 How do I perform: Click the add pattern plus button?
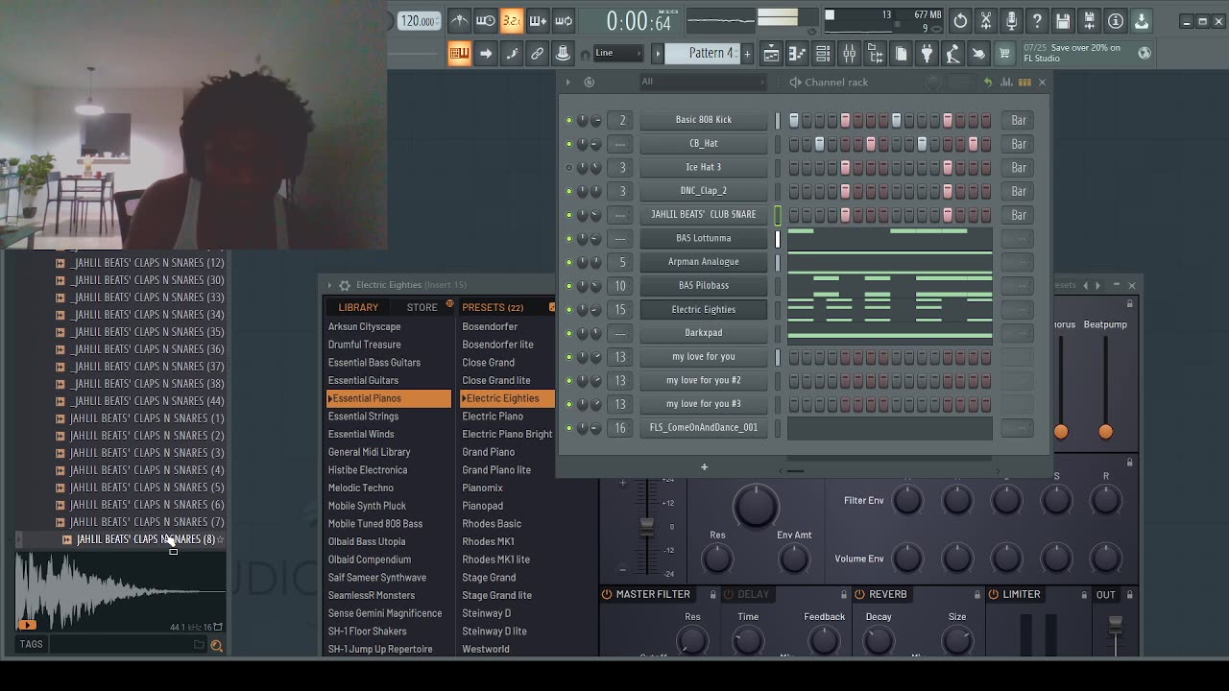[747, 54]
